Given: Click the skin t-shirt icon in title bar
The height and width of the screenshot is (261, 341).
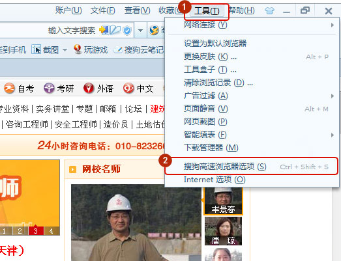Looking at the screenshot, I should point(269,10).
